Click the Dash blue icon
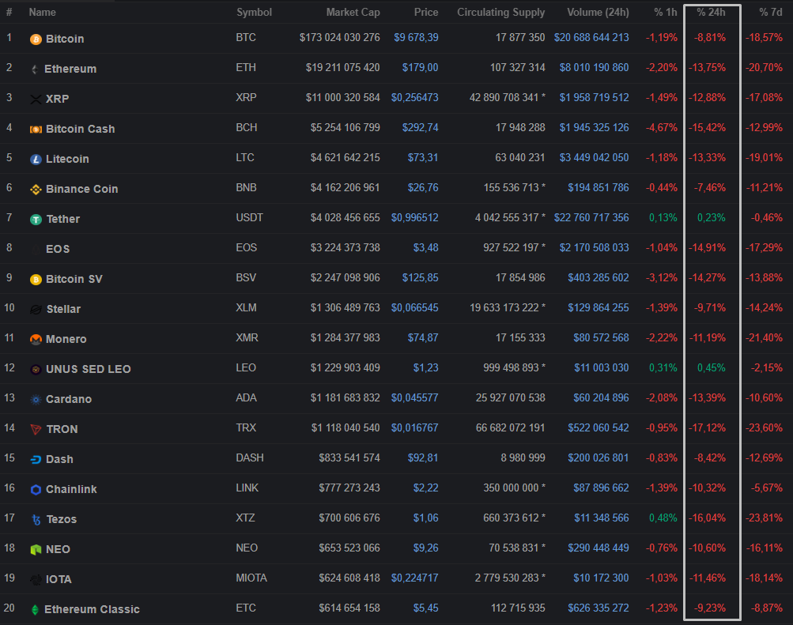Viewport: 793px width, 625px height. pyautogui.click(x=36, y=459)
